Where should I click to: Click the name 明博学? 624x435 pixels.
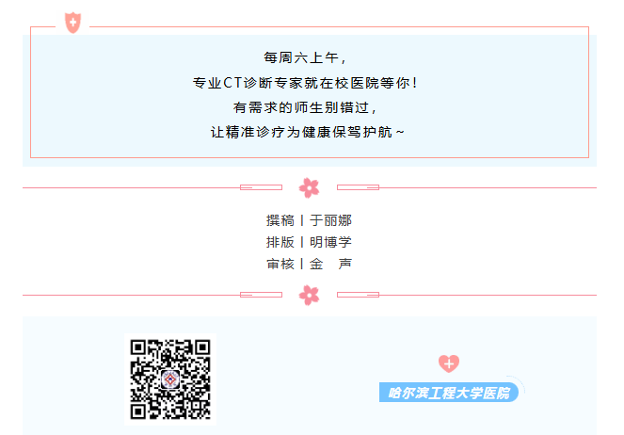[330, 242]
